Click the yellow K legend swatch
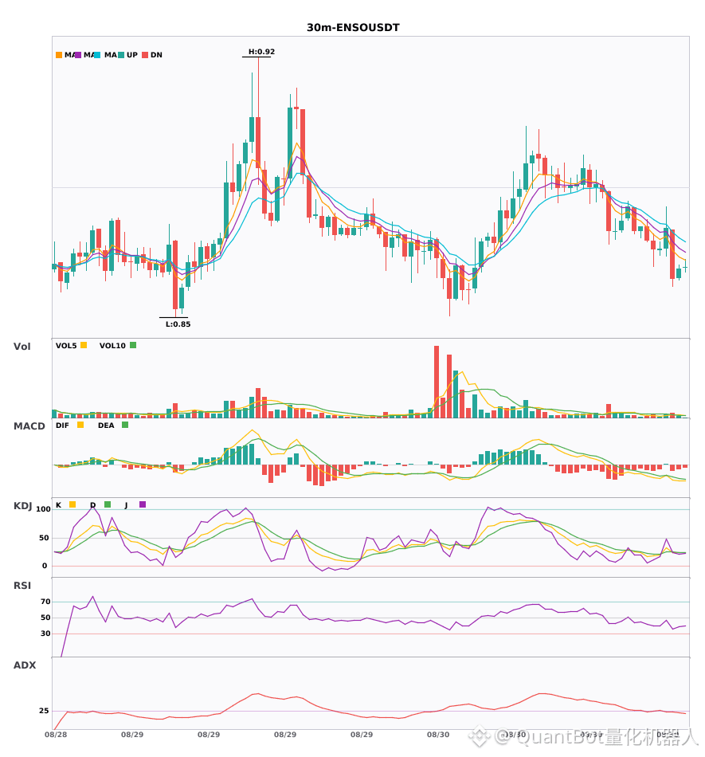This screenshot has height=757, width=705. [x=72, y=504]
